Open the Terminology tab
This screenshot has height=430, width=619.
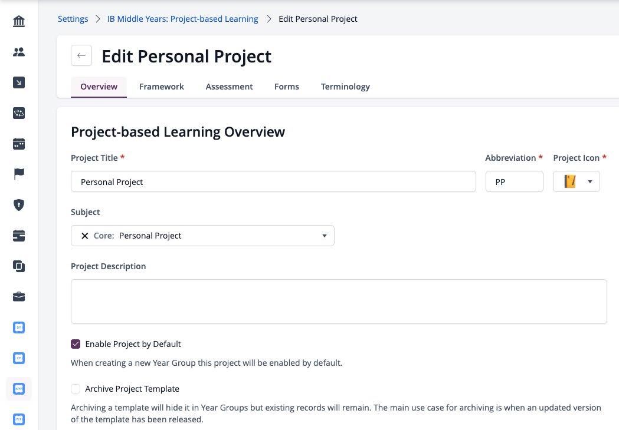[345, 87]
